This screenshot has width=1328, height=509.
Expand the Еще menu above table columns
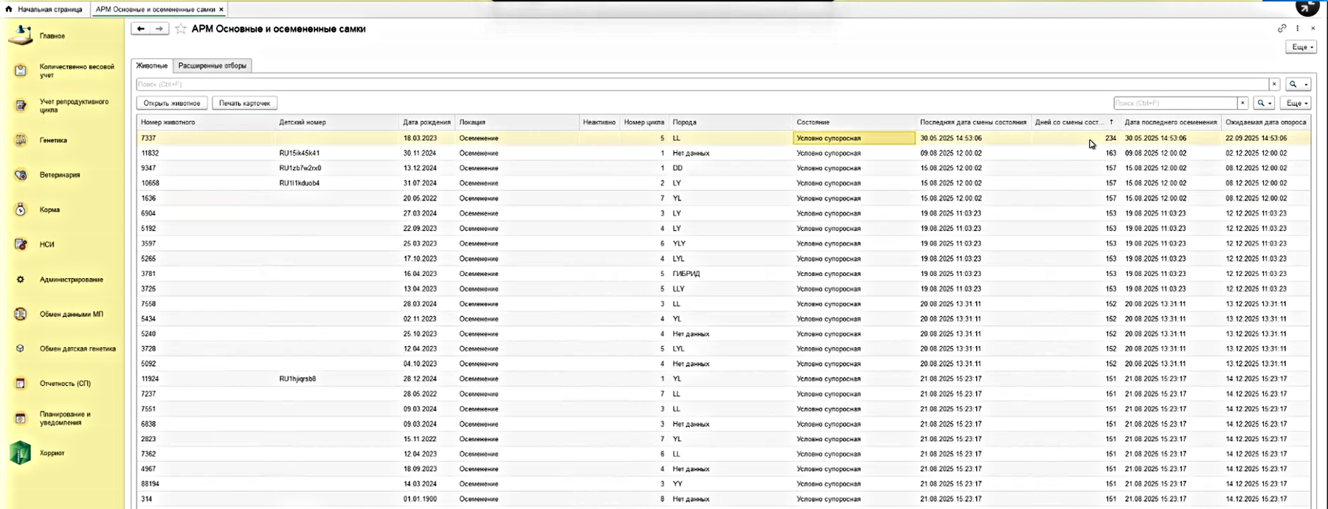1296,103
